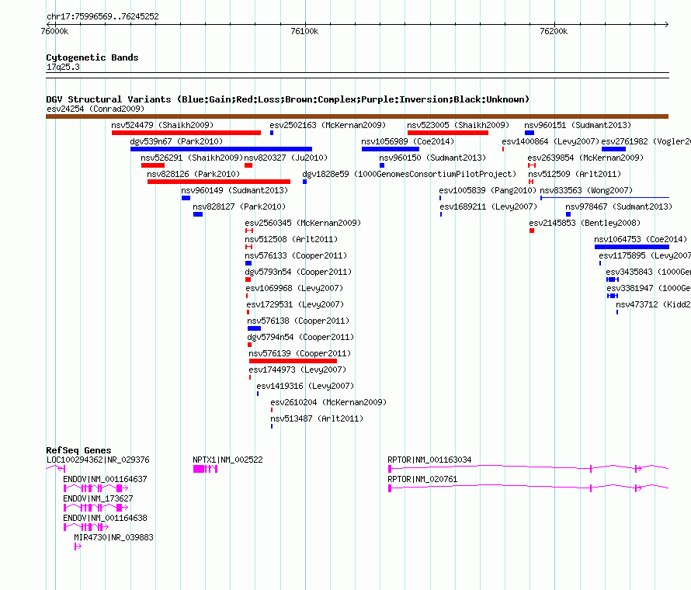
Task: Open the nsv513487 (Arlt2011) label
Action: click(x=317, y=418)
